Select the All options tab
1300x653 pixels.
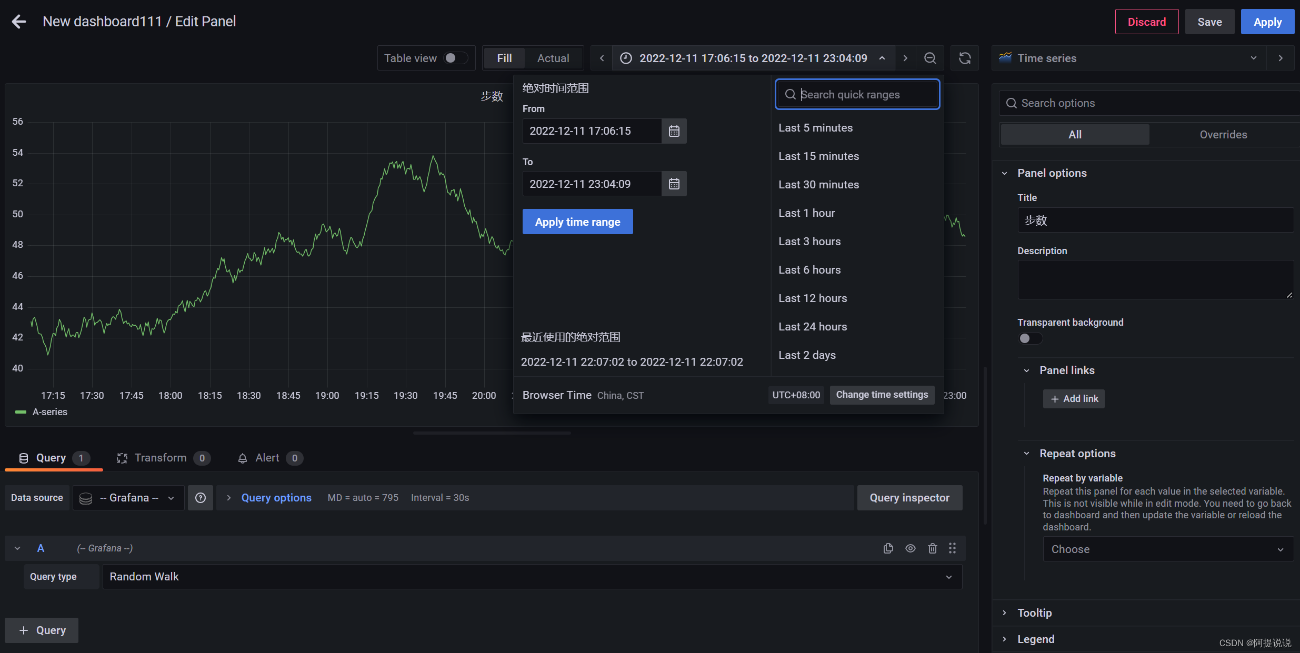(1075, 135)
